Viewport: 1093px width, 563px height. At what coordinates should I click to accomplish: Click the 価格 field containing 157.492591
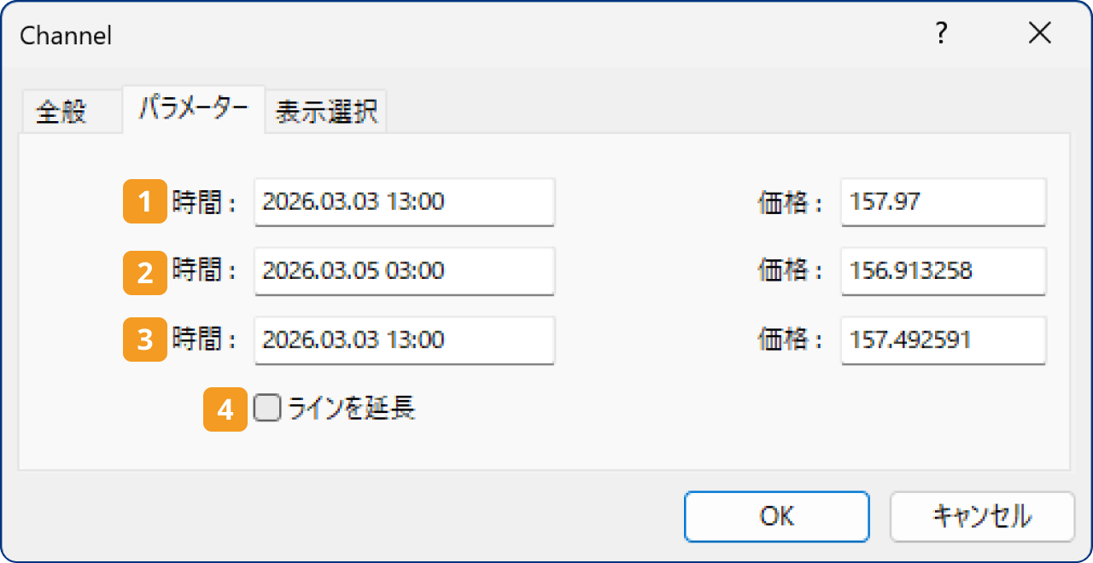(x=943, y=340)
